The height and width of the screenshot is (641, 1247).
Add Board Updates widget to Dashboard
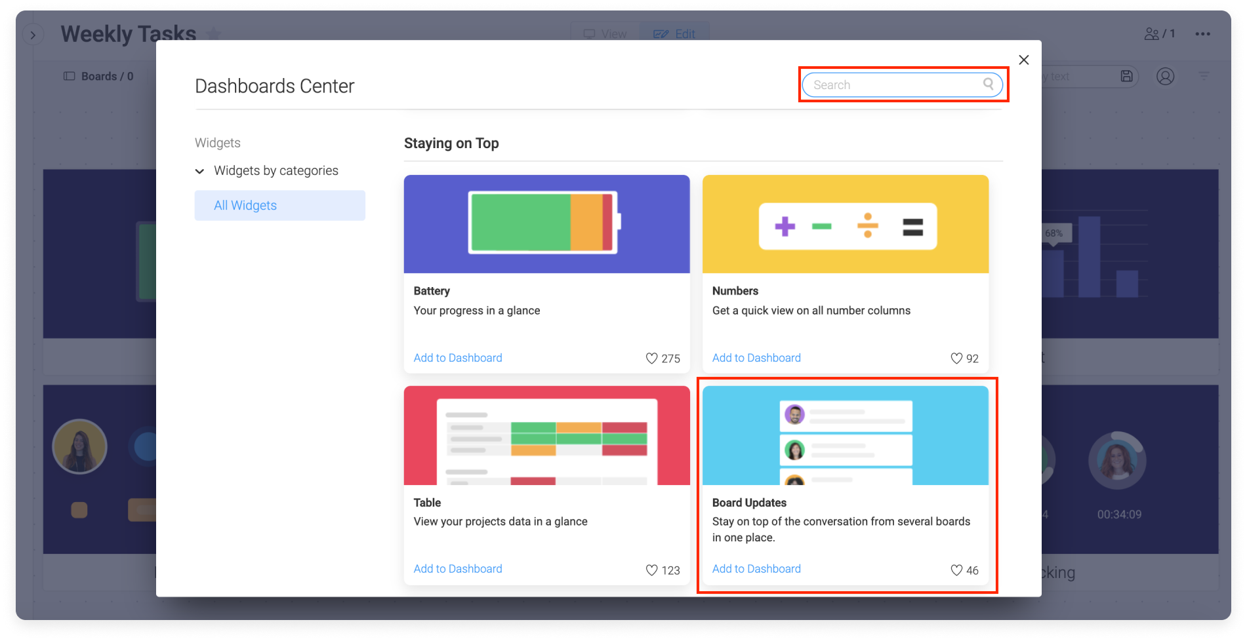tap(756, 569)
